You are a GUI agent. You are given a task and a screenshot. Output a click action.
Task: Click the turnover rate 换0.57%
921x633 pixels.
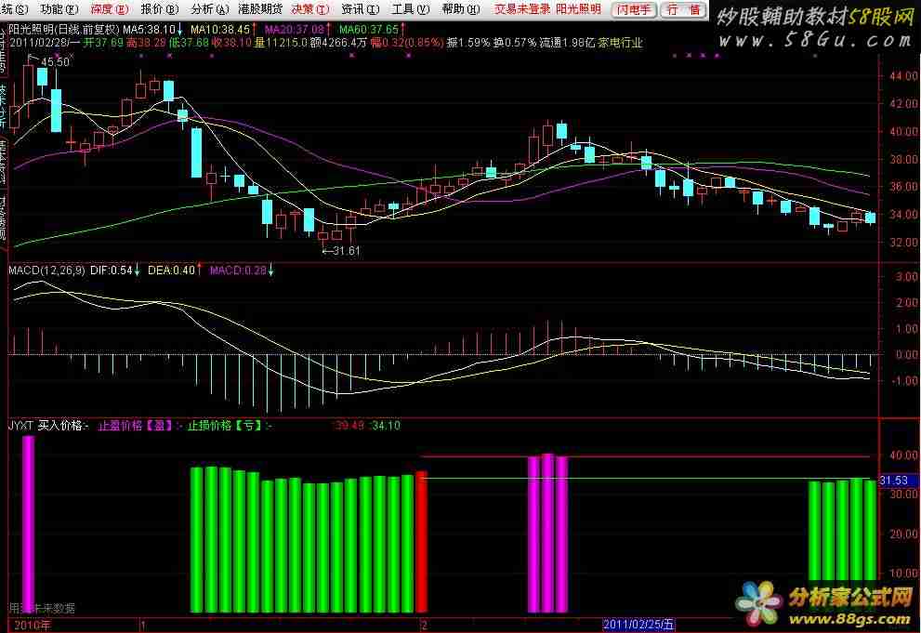515,43
